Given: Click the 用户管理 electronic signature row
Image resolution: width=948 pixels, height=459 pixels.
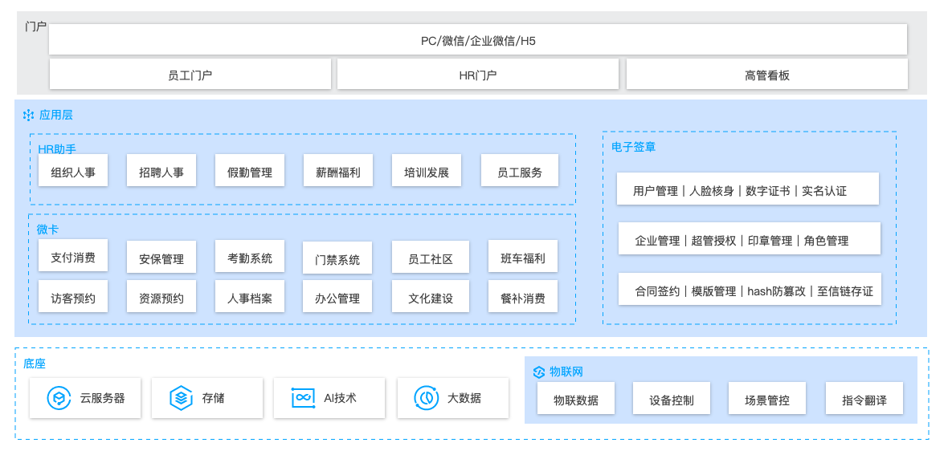Looking at the screenshot, I should tap(748, 190).
